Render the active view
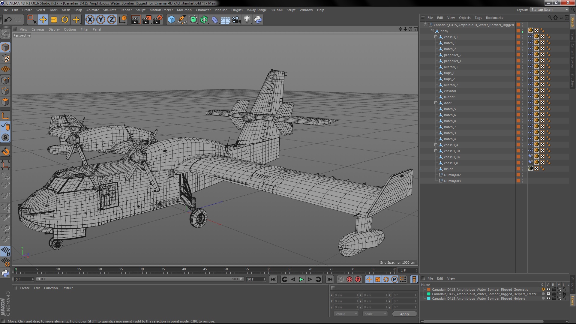576x324 pixels. [136, 20]
